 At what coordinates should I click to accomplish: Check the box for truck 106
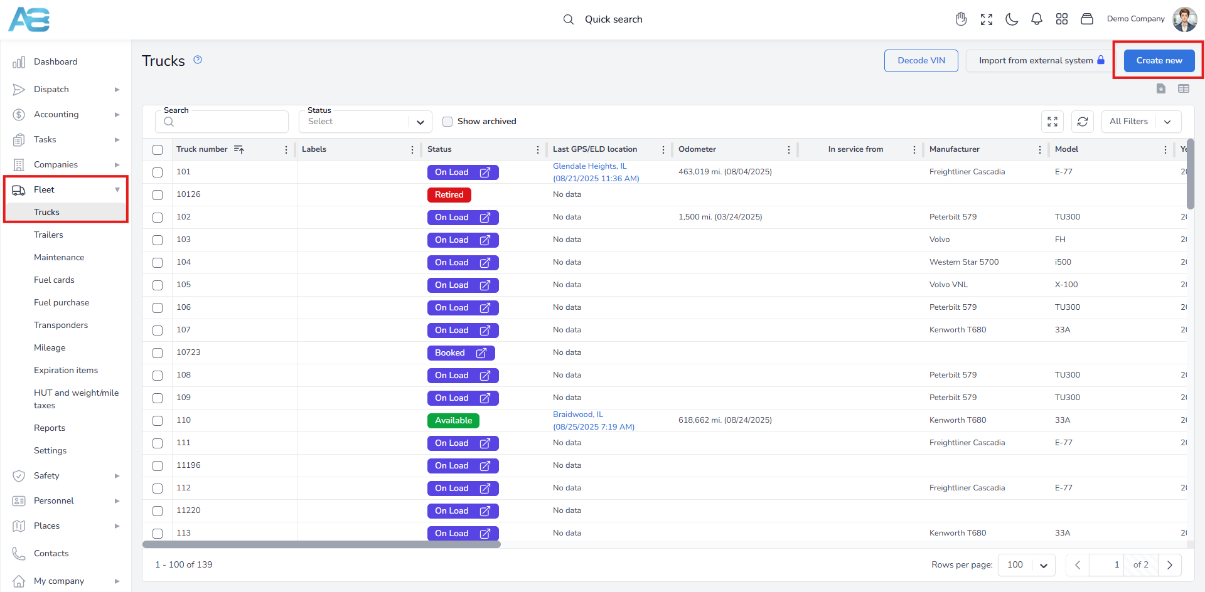(x=158, y=308)
